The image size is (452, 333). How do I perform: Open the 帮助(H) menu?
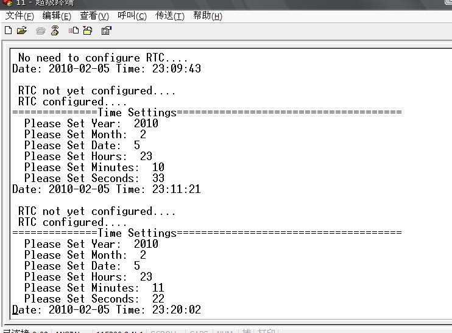click(208, 16)
